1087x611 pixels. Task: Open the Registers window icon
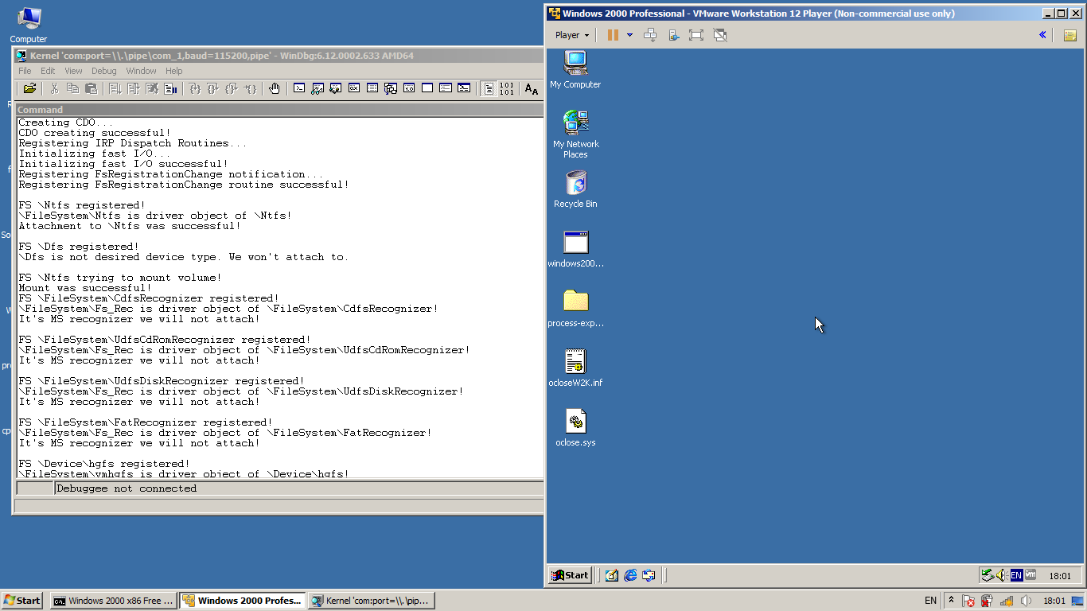354,88
